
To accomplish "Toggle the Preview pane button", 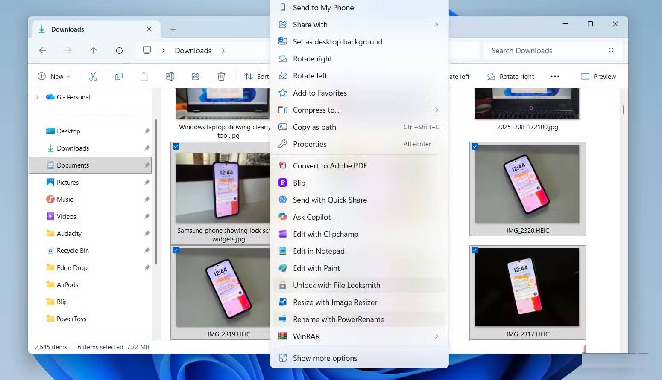I will pos(598,76).
